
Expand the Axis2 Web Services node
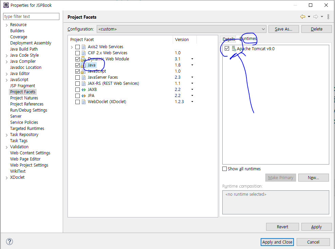72,47
